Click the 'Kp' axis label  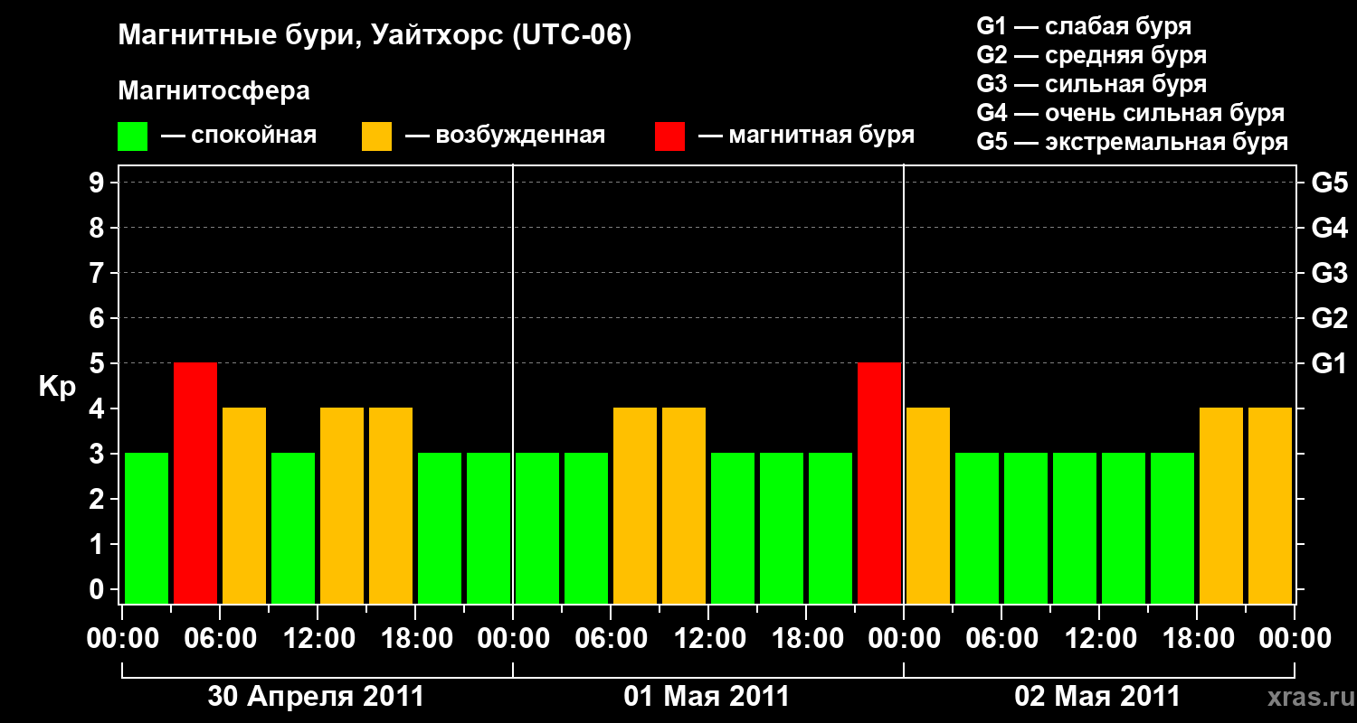click(x=57, y=388)
